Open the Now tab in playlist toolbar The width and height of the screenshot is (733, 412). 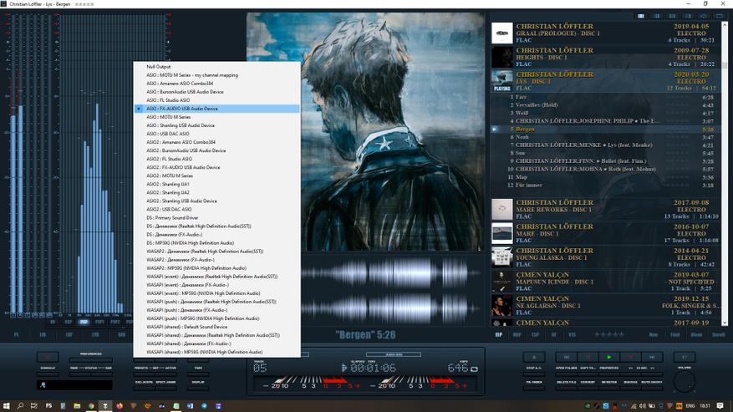654,335
